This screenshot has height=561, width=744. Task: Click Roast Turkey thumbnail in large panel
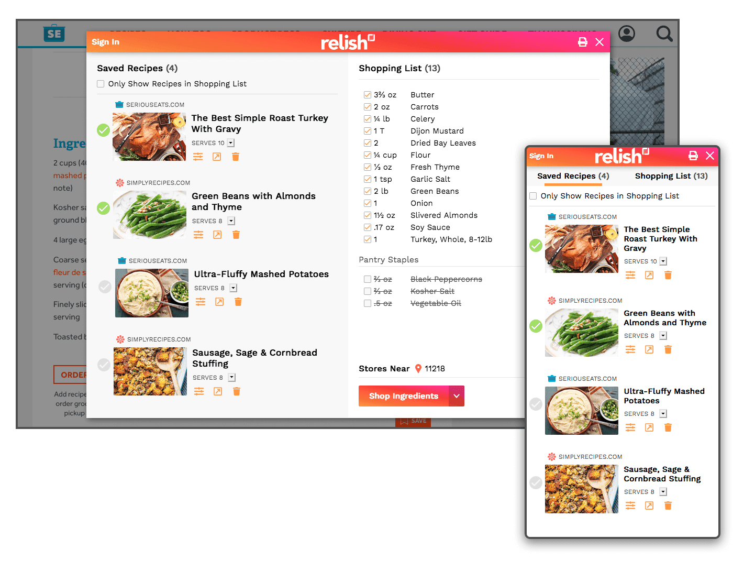149,137
